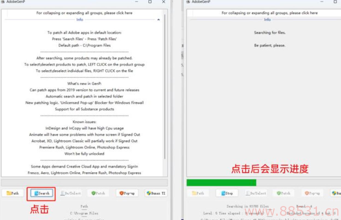Image resolution: width=341 pixels, height=220 pixels.
Task: Click the Path button in right window
Action: [x=198, y=193]
